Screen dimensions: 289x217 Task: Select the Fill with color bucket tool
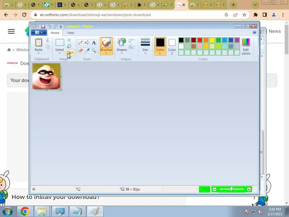point(87,43)
